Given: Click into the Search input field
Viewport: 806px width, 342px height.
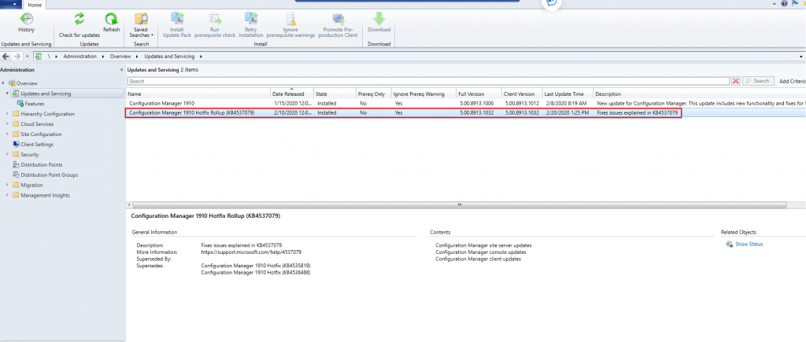Looking at the screenshot, I should [428, 81].
